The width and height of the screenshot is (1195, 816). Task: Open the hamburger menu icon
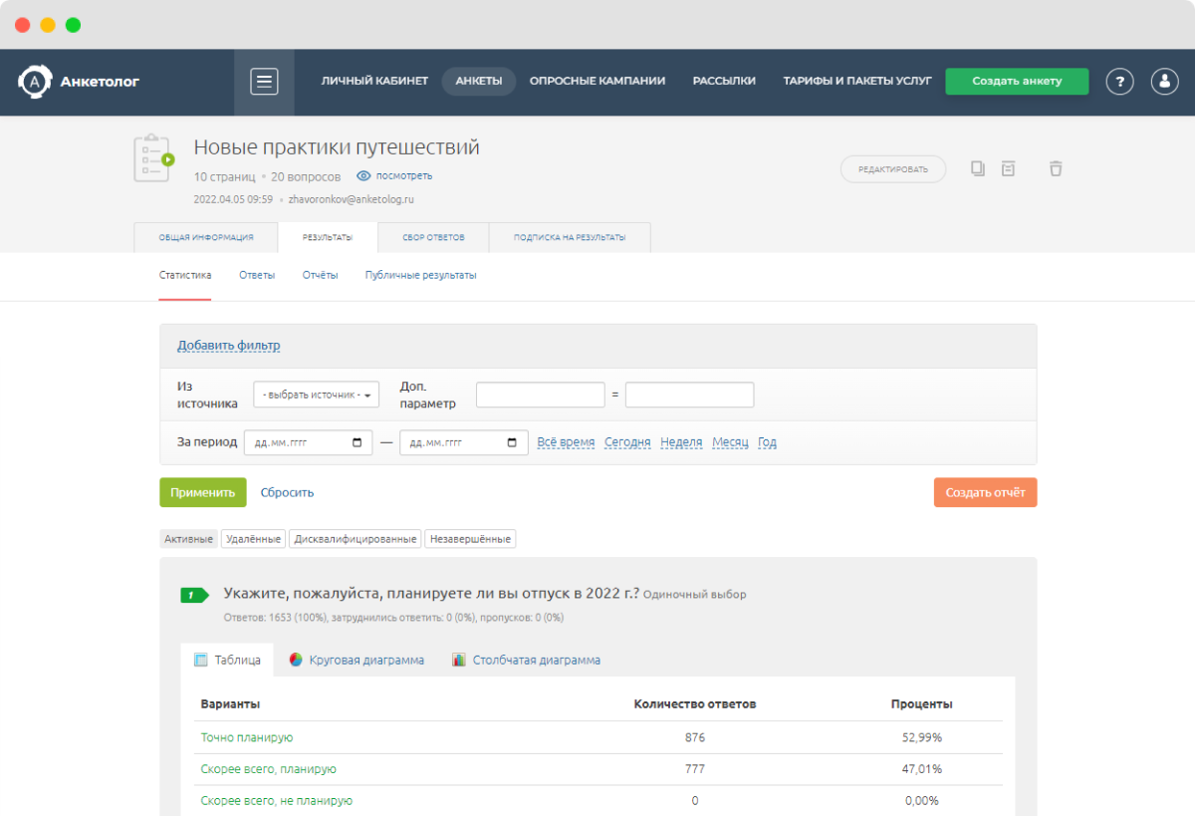(x=264, y=82)
